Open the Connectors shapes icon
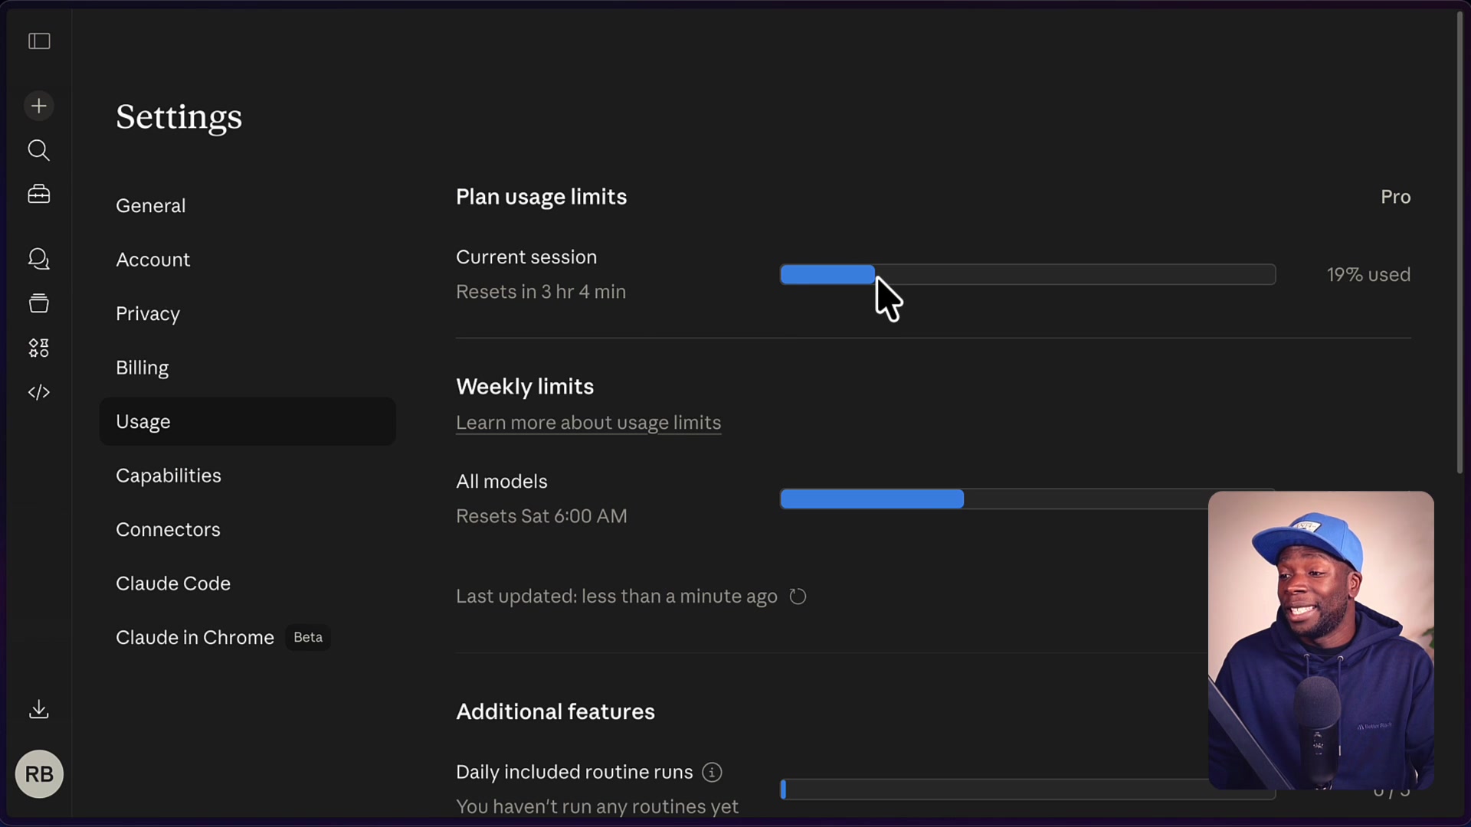This screenshot has height=827, width=1471. (x=38, y=348)
